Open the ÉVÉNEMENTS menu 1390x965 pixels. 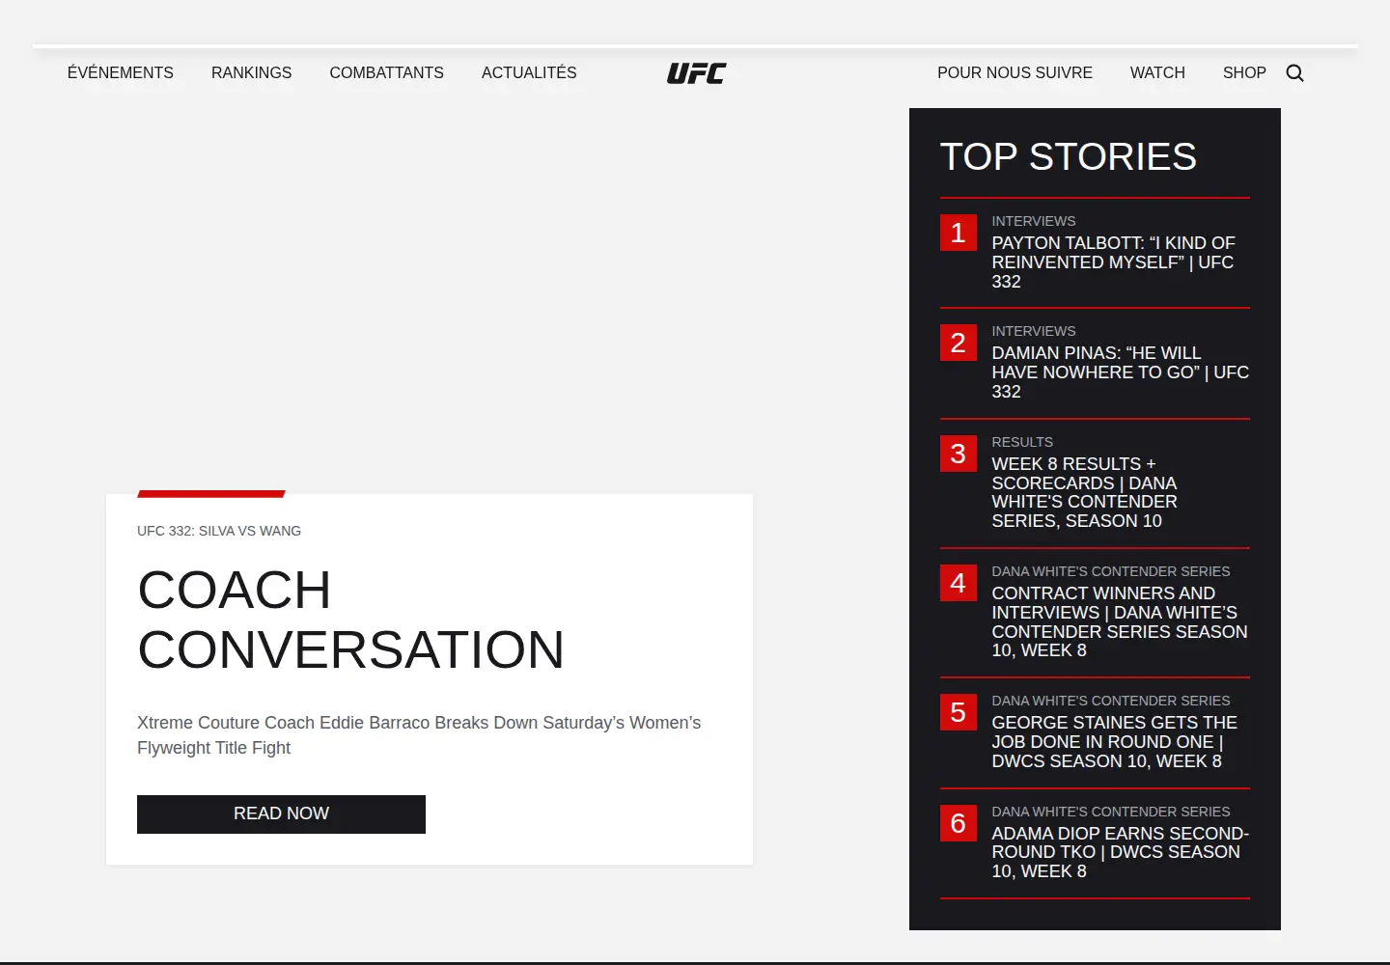coord(121,72)
